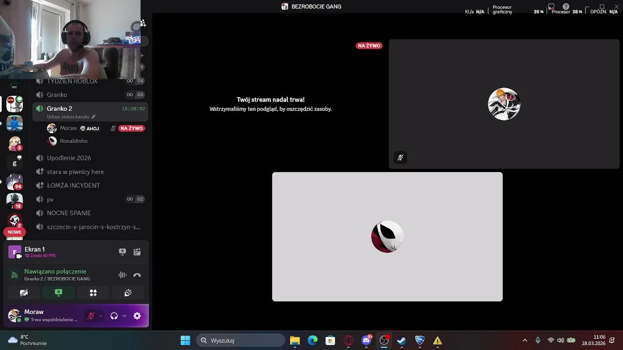Select the Ronaldinho light gray participant tile

pos(387,237)
